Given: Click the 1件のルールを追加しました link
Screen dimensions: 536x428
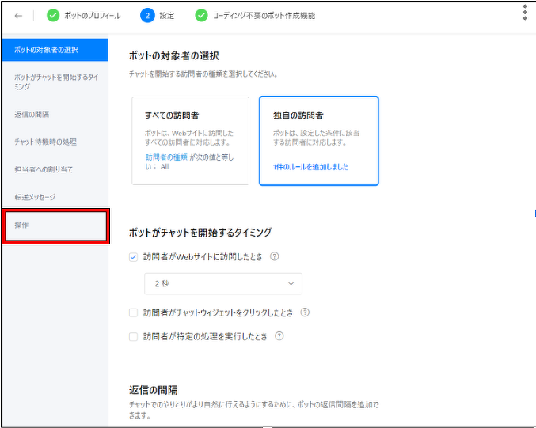Looking at the screenshot, I should [310, 167].
